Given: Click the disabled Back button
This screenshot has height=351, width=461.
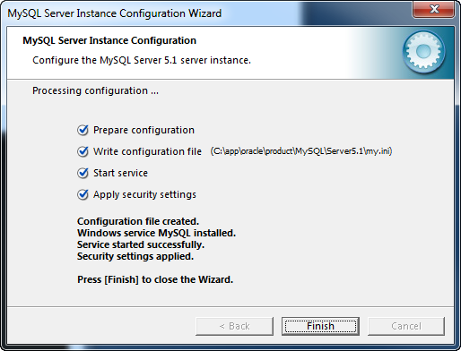Looking at the screenshot, I should (x=234, y=326).
